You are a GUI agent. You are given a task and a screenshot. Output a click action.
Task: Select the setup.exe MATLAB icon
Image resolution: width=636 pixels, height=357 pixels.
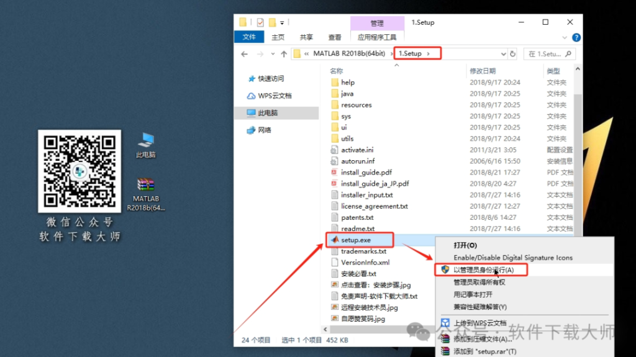click(335, 240)
